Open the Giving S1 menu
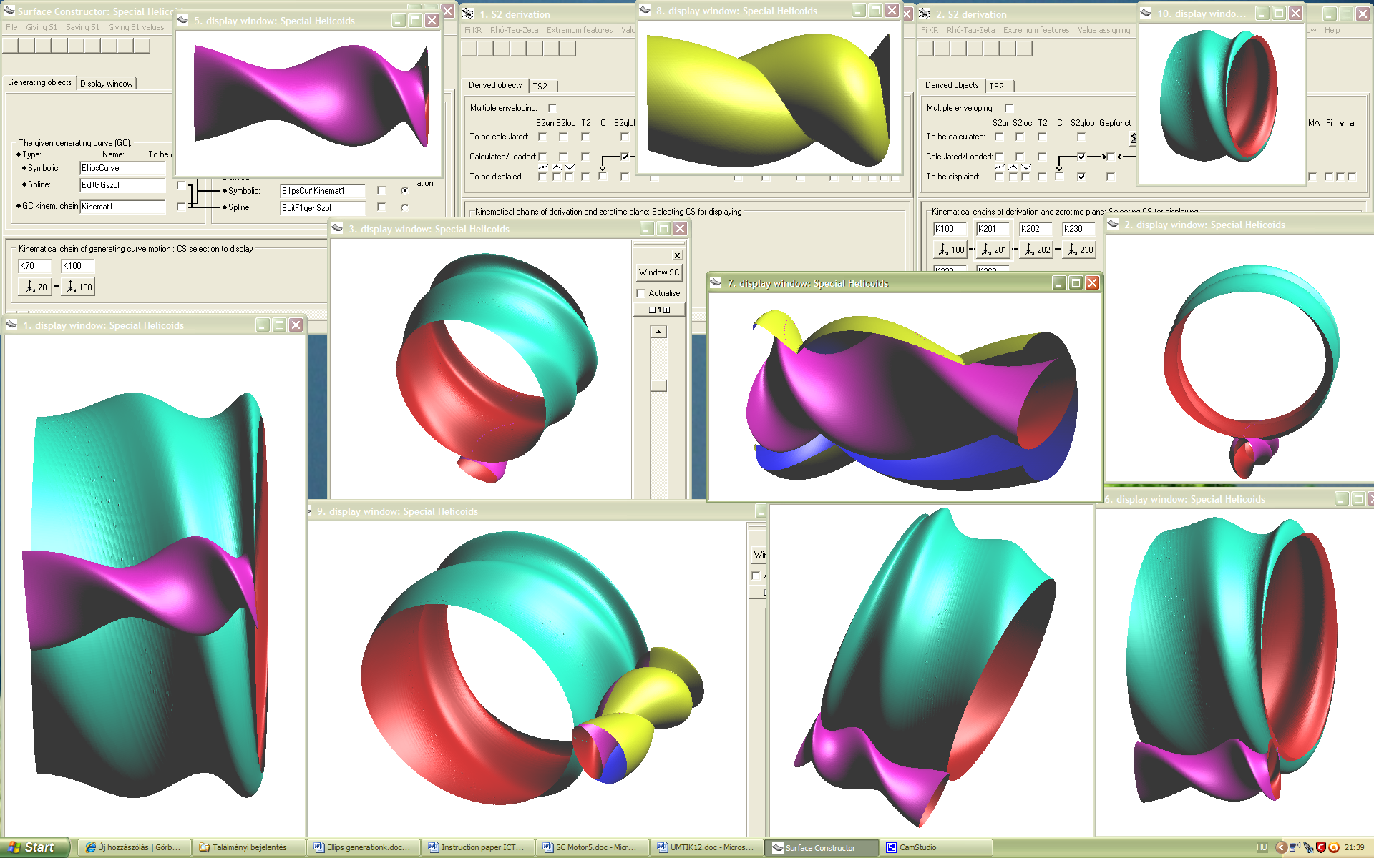Viewport: 1374px width, 858px height. 42,27
